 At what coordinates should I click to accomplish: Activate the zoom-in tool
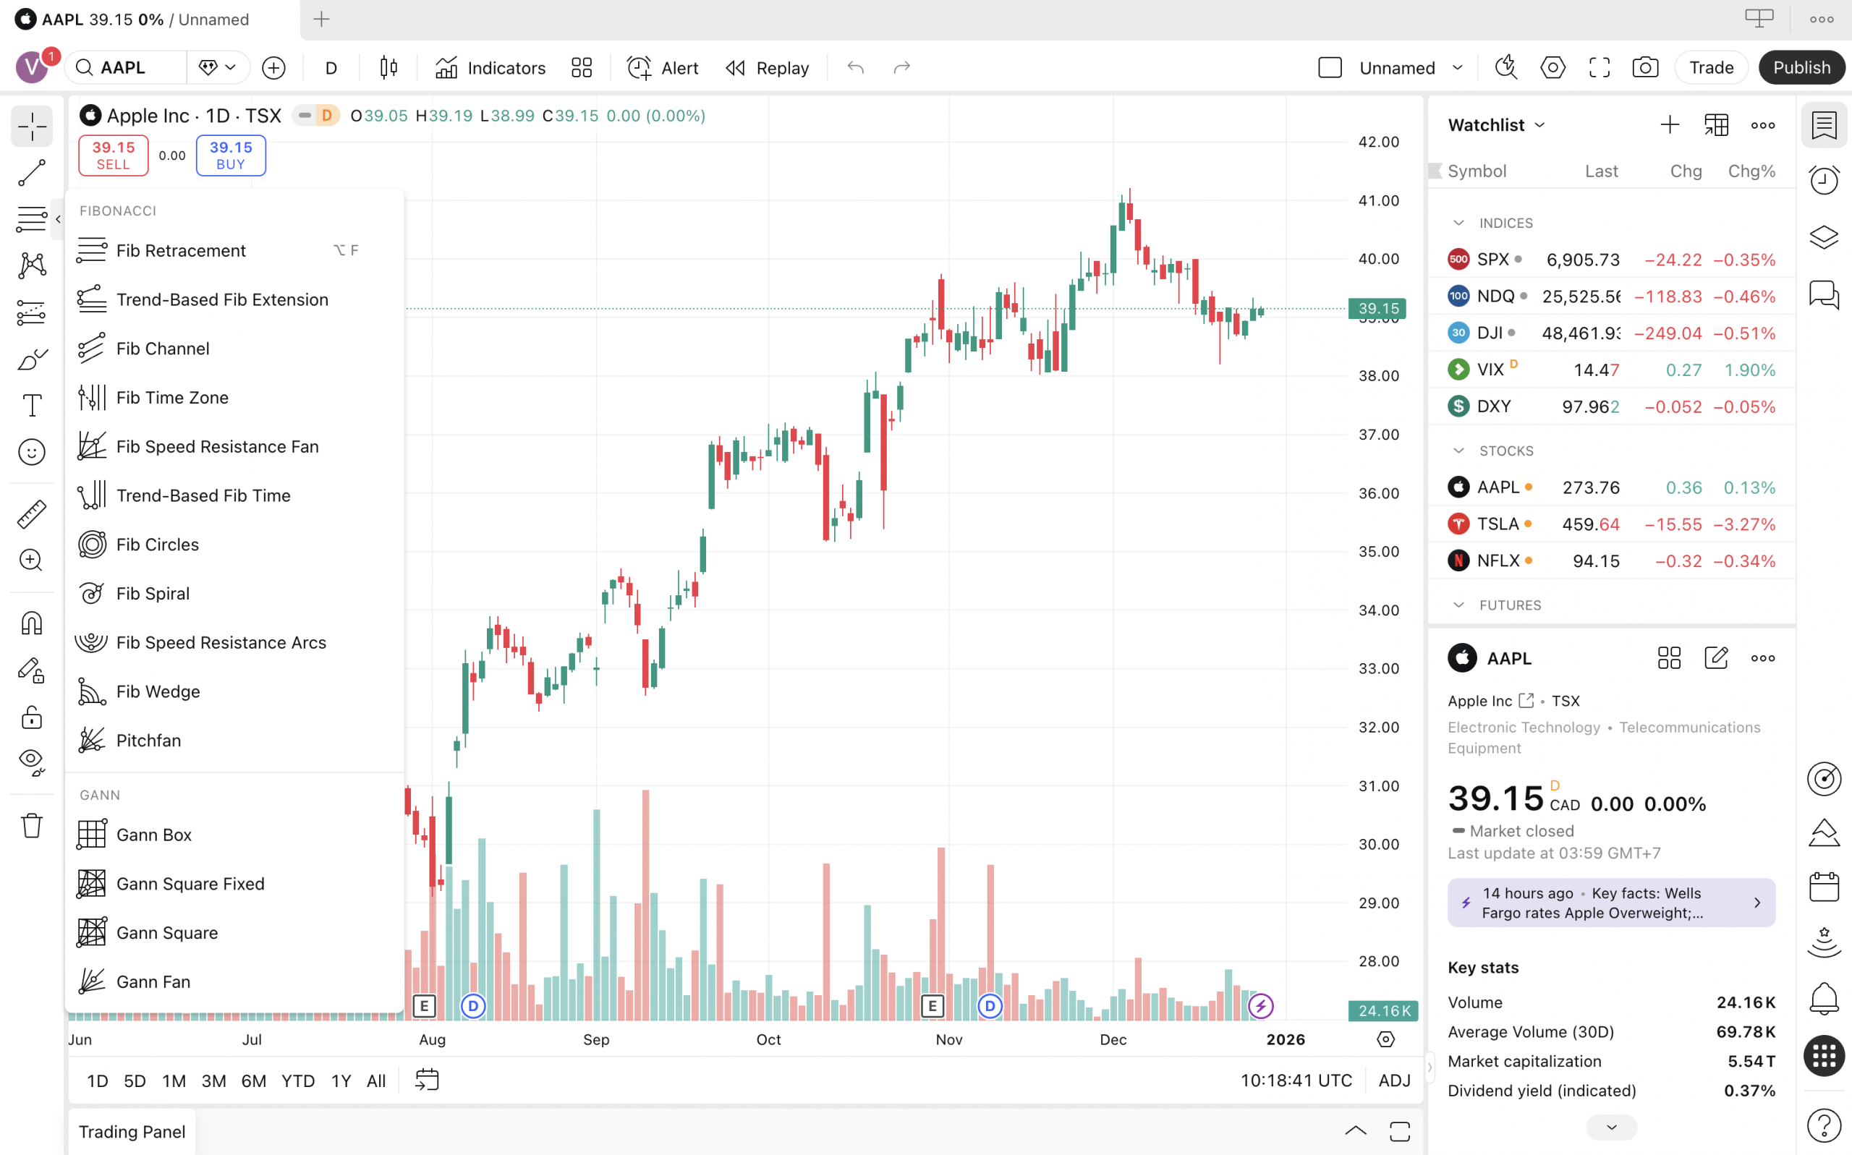[x=31, y=560]
